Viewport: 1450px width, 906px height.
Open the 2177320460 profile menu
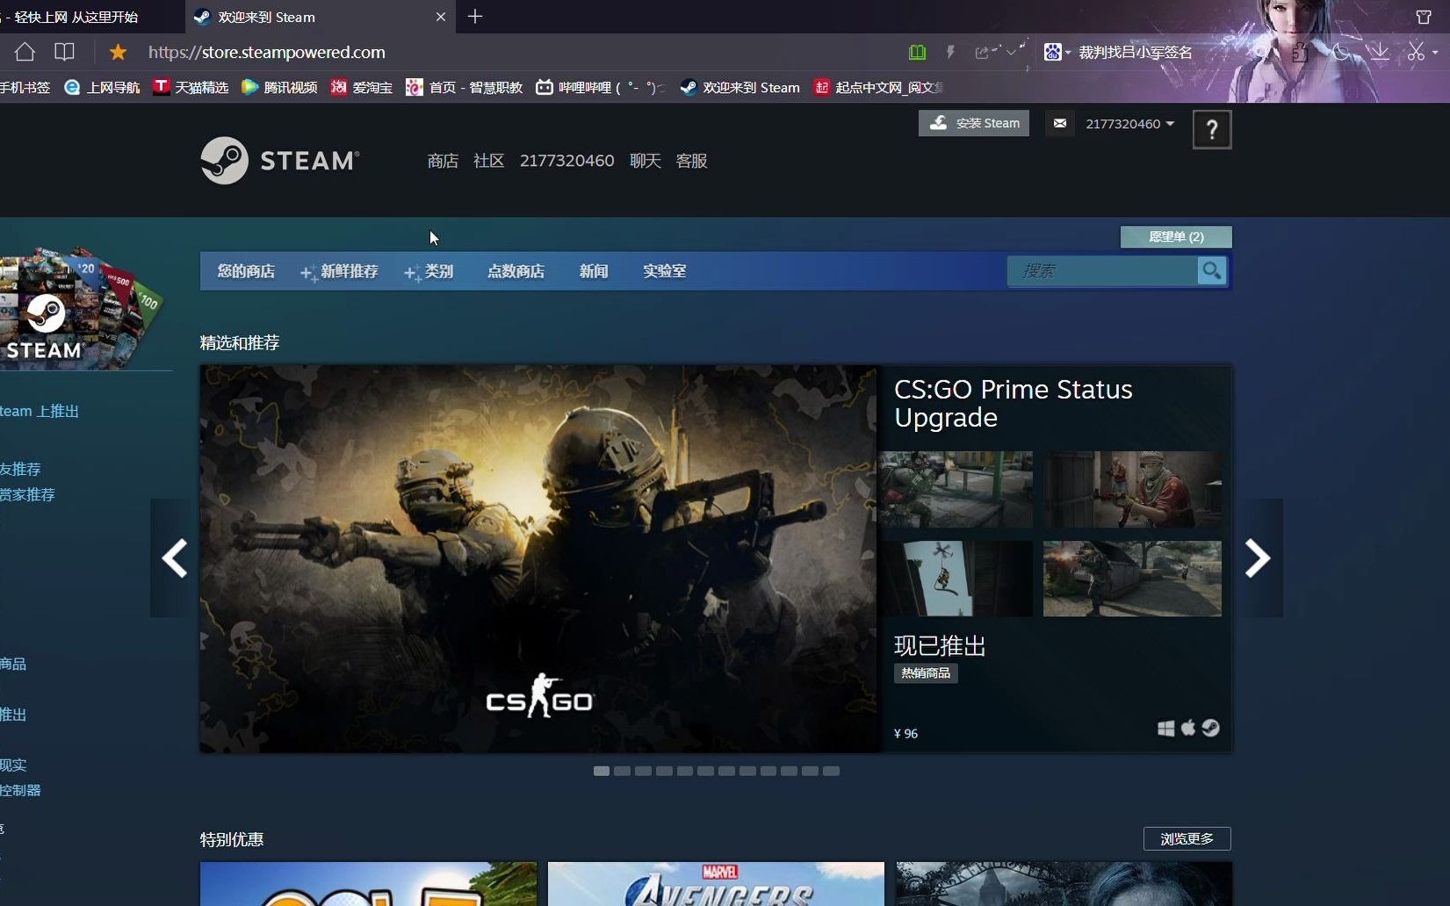pos(566,161)
